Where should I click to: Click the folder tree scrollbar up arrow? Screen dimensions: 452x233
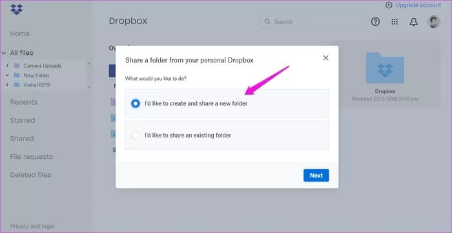[89, 64]
